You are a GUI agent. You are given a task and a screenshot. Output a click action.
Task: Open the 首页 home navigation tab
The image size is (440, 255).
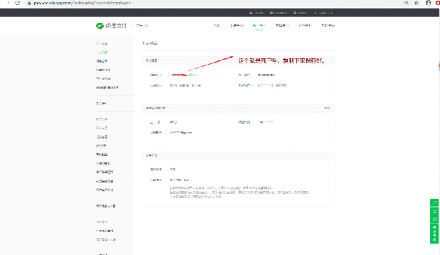[217, 25]
